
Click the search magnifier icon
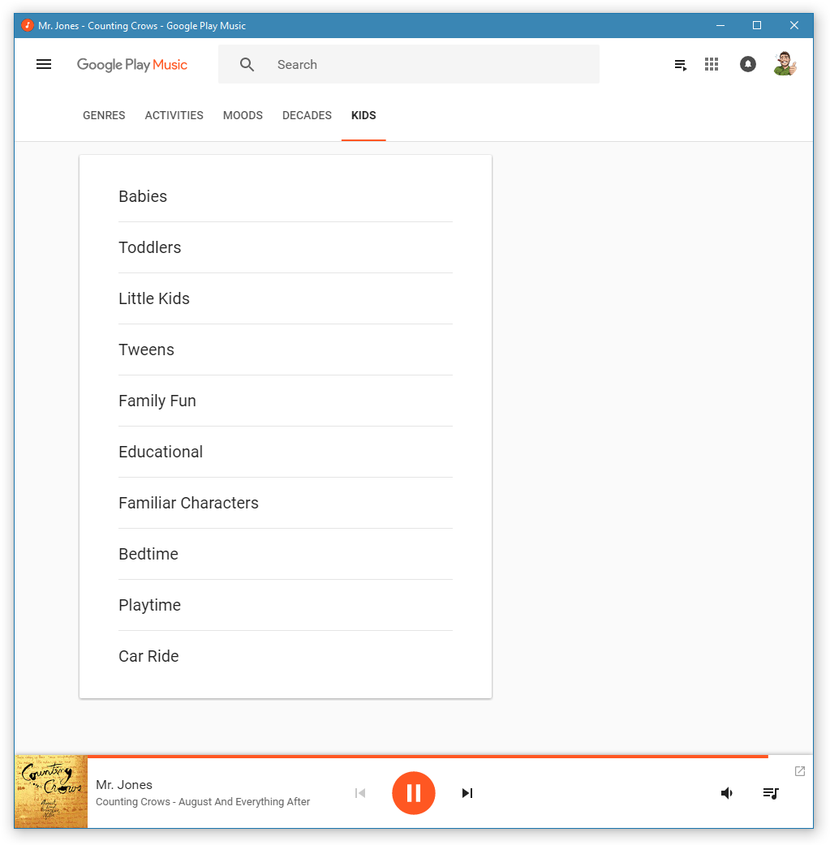pyautogui.click(x=247, y=65)
